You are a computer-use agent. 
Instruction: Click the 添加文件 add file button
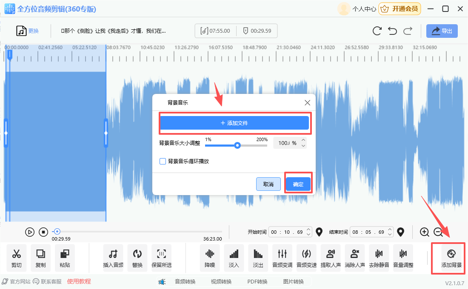(234, 123)
